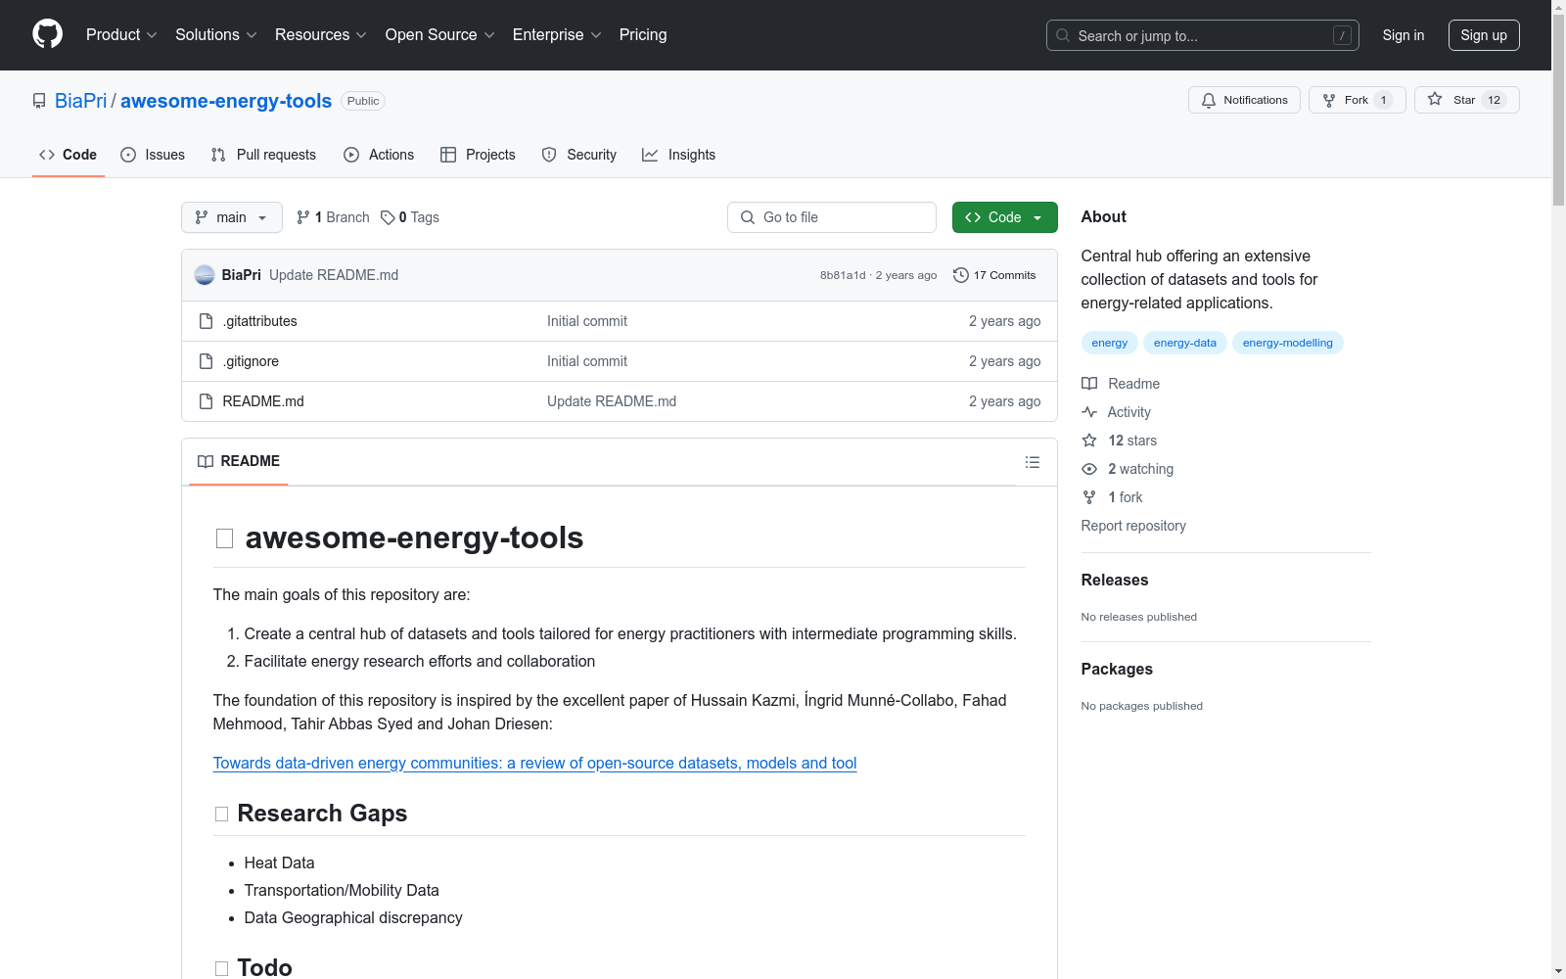View the 17 Commits history
The height and width of the screenshot is (979, 1566).
tap(994, 275)
